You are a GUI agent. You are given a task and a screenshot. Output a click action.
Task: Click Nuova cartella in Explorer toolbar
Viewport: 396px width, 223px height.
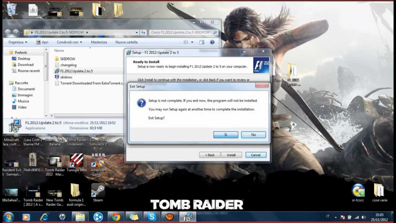(126, 42)
